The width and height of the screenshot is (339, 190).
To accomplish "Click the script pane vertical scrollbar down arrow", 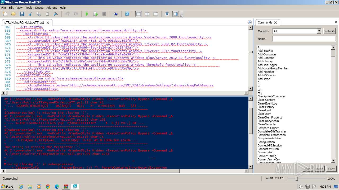I will [251, 89].
